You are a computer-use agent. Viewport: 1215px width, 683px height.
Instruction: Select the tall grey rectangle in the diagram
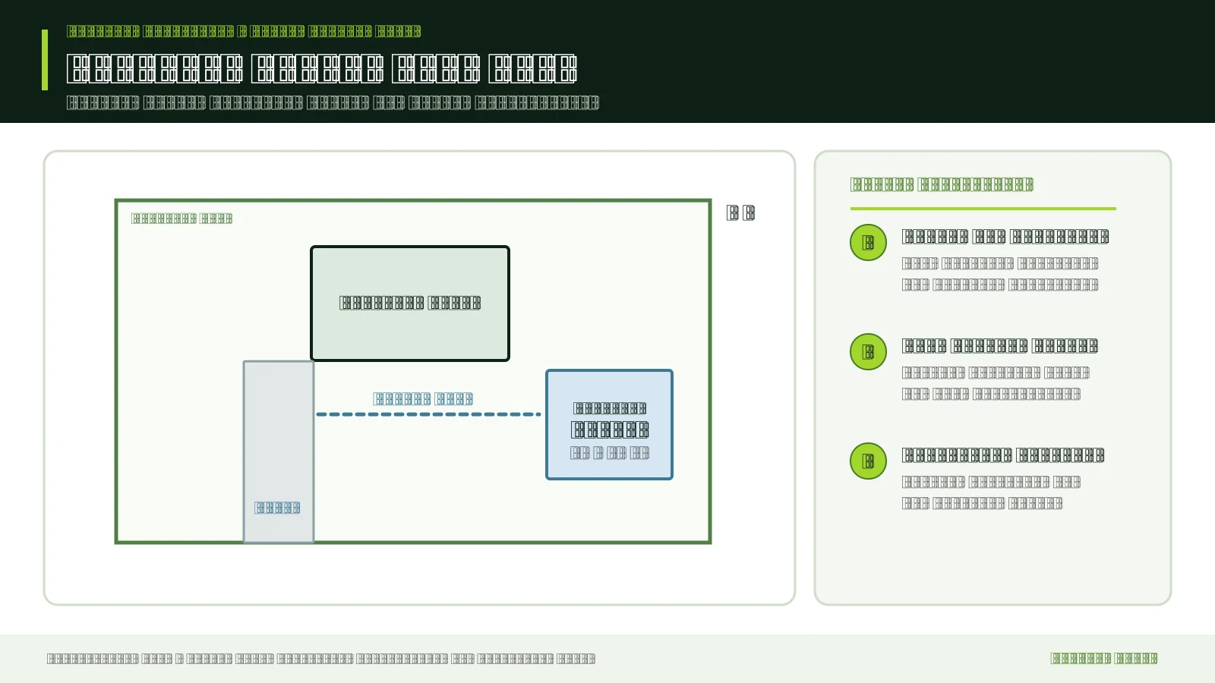(279, 452)
